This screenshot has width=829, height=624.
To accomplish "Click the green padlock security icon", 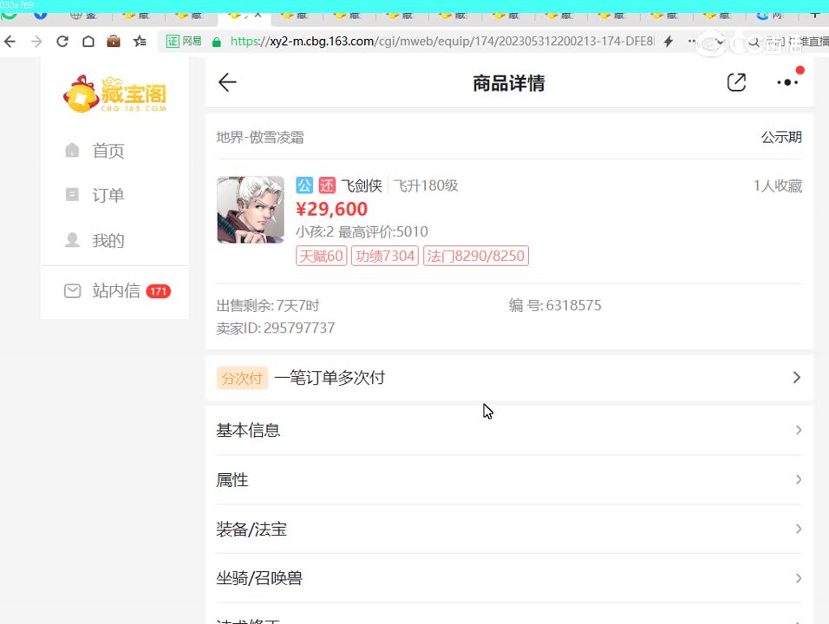I will pyautogui.click(x=216, y=42).
